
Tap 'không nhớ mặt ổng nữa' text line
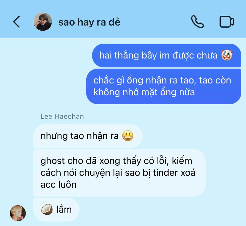click(144, 92)
